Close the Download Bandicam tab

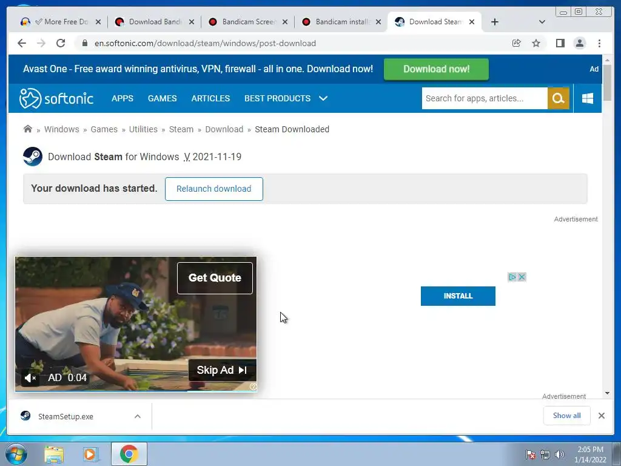coord(191,22)
